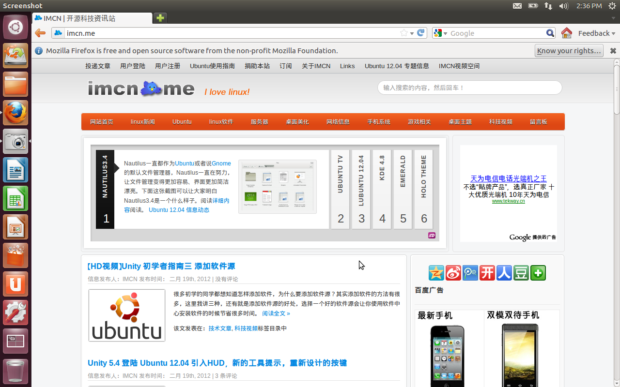Click the ubuntu logo article thumbnail

(x=127, y=315)
